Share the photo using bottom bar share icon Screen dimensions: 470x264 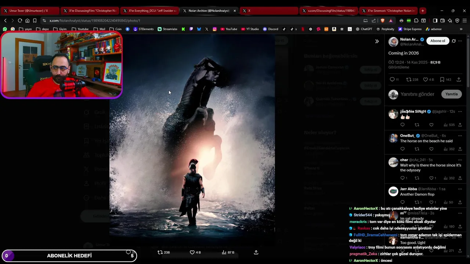pyautogui.click(x=256, y=252)
